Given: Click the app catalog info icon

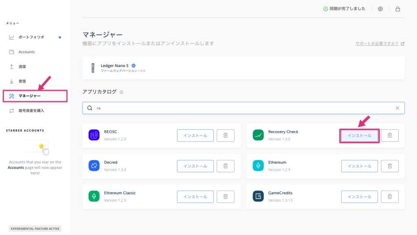Looking at the screenshot, I should coord(121,92).
